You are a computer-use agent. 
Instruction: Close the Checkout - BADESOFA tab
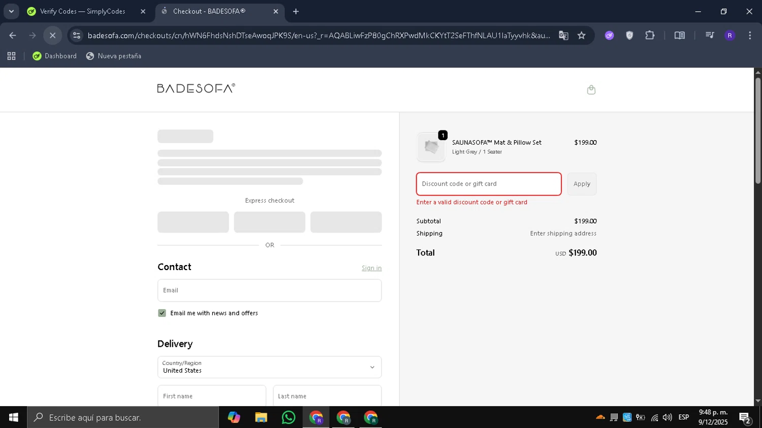(x=275, y=11)
